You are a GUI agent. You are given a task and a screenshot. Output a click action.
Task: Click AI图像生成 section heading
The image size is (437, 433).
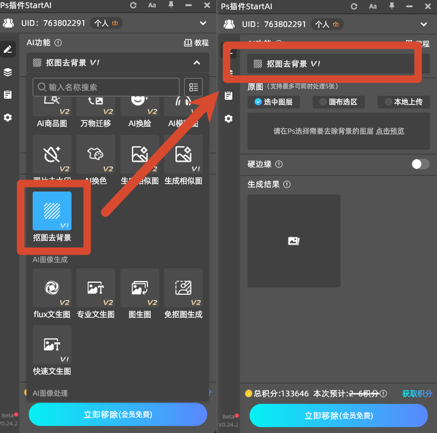click(50, 260)
